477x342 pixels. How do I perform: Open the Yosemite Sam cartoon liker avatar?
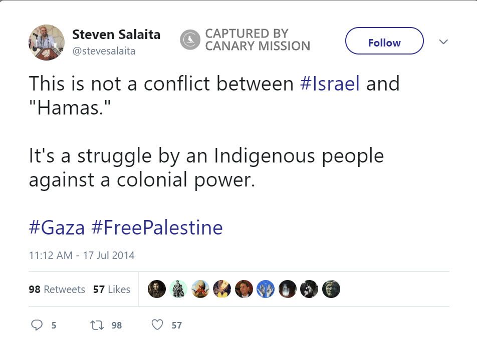pos(200,289)
